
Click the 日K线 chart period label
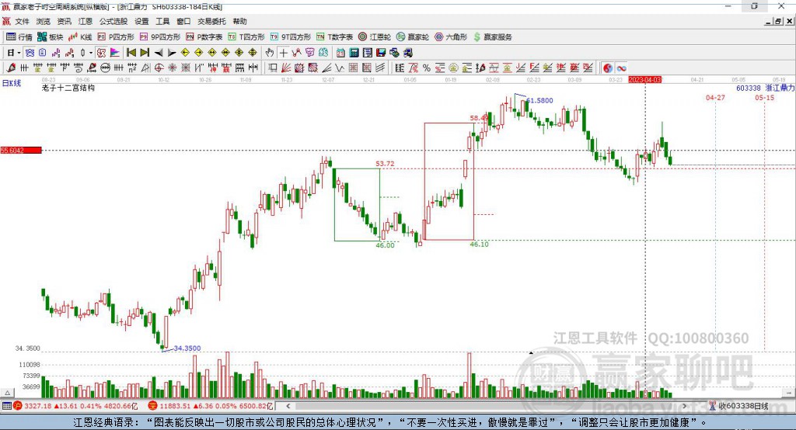click(12, 83)
